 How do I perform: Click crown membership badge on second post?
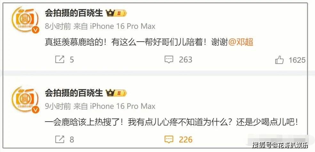coord(116,93)
